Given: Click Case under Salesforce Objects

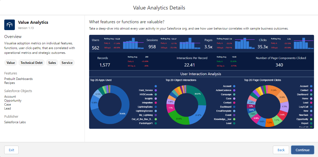Looking at the screenshot, I should (x=7, y=104).
